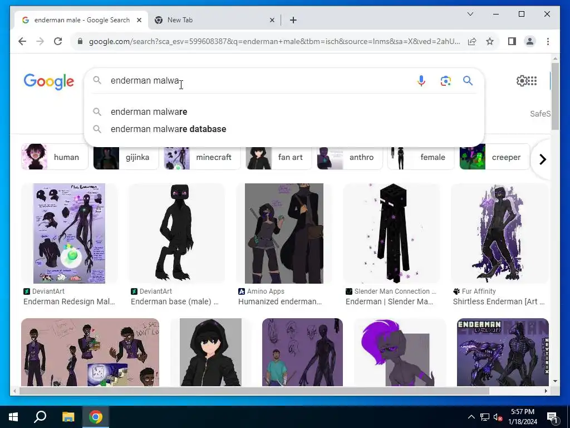The image size is (570, 428).
Task: Filter images by minecraft chip
Action: 202,157
